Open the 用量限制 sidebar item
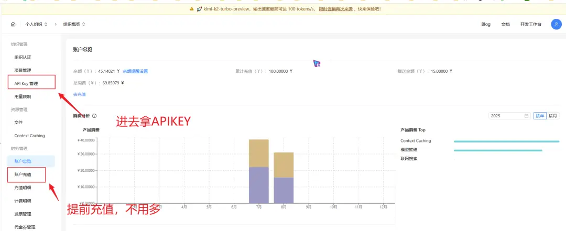The image size is (566, 231). 23,97
